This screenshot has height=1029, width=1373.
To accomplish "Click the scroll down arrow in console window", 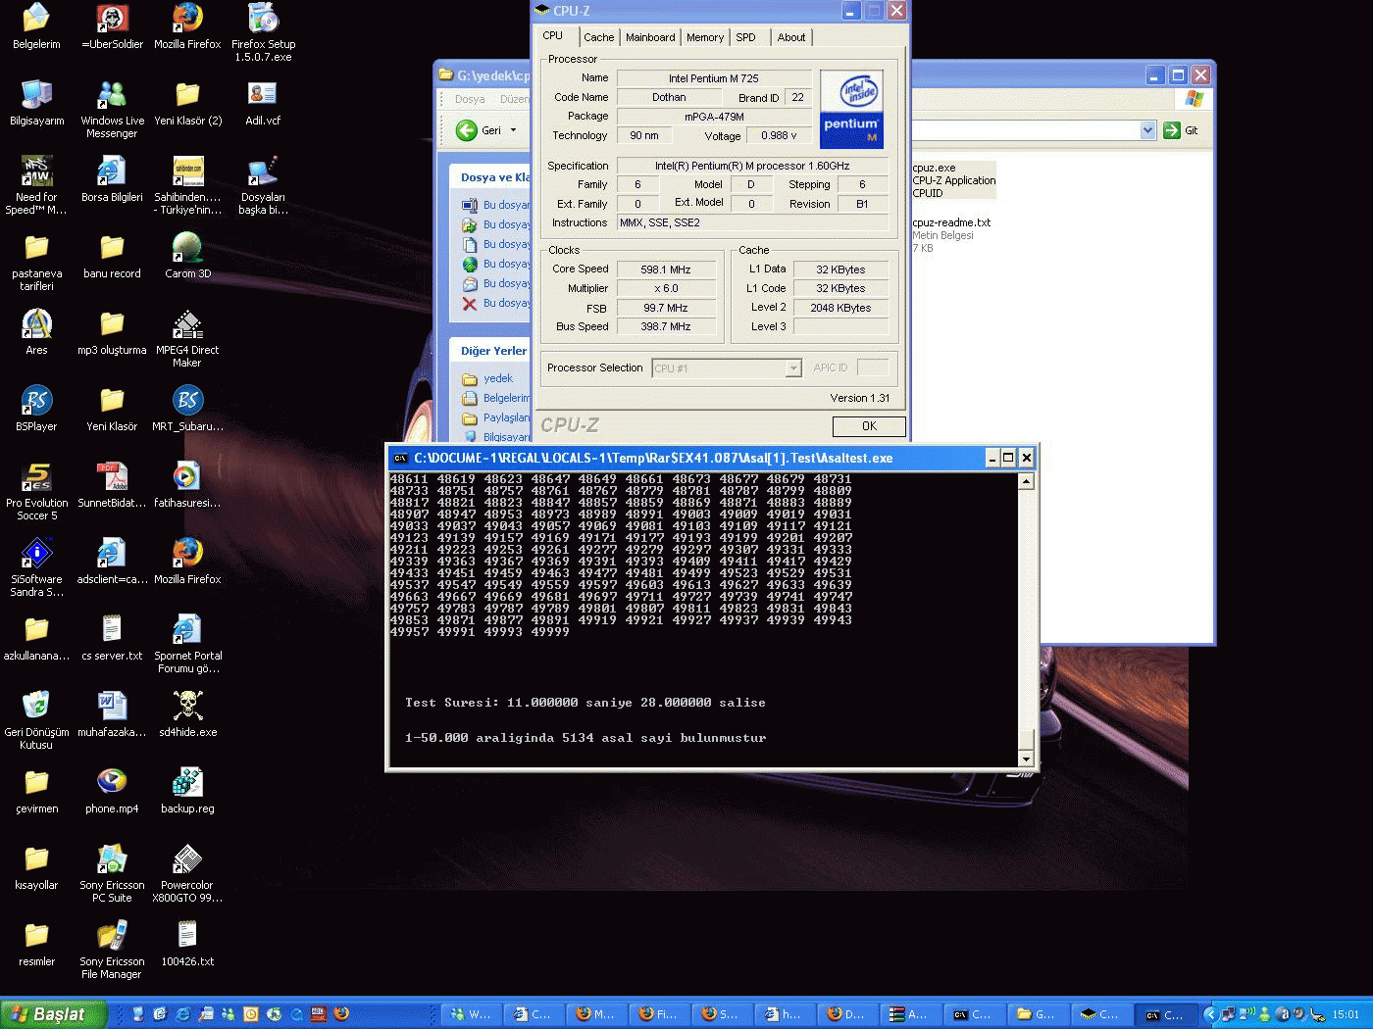I will click(x=1026, y=759).
